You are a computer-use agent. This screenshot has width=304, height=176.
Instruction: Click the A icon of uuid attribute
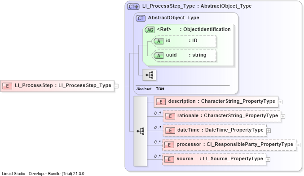click(x=159, y=55)
